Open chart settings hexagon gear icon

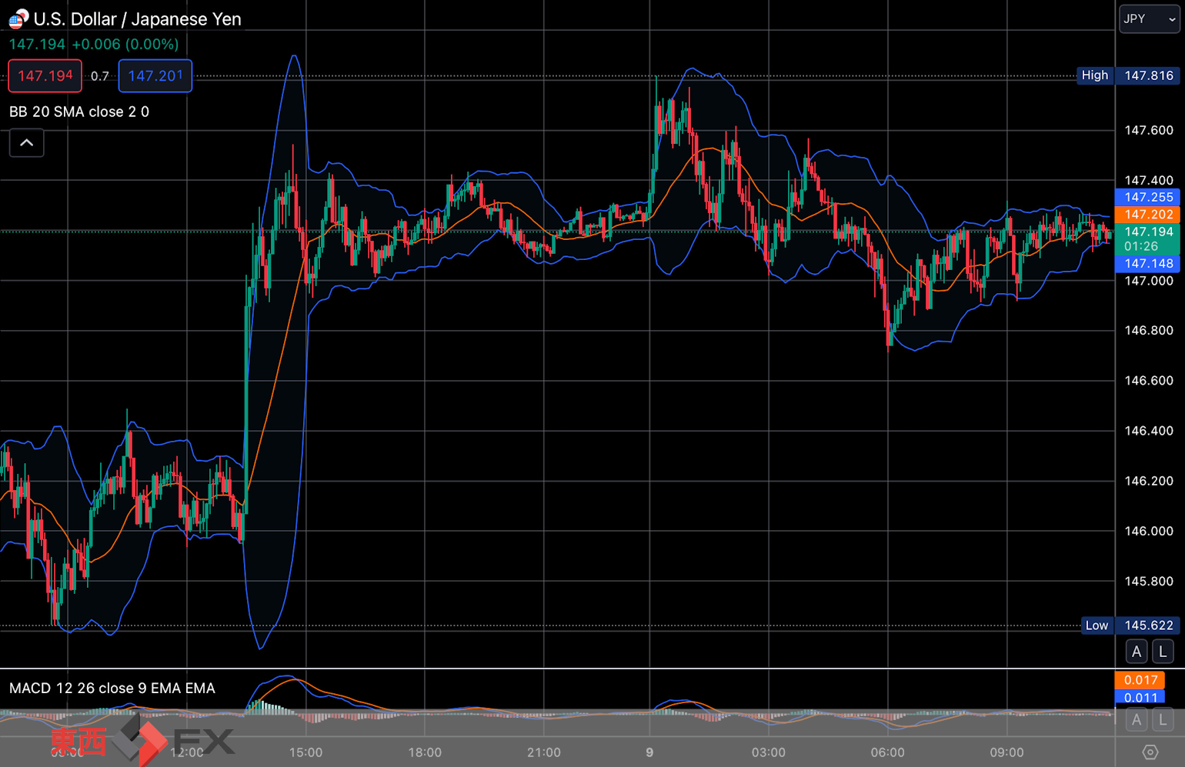[x=1150, y=752]
